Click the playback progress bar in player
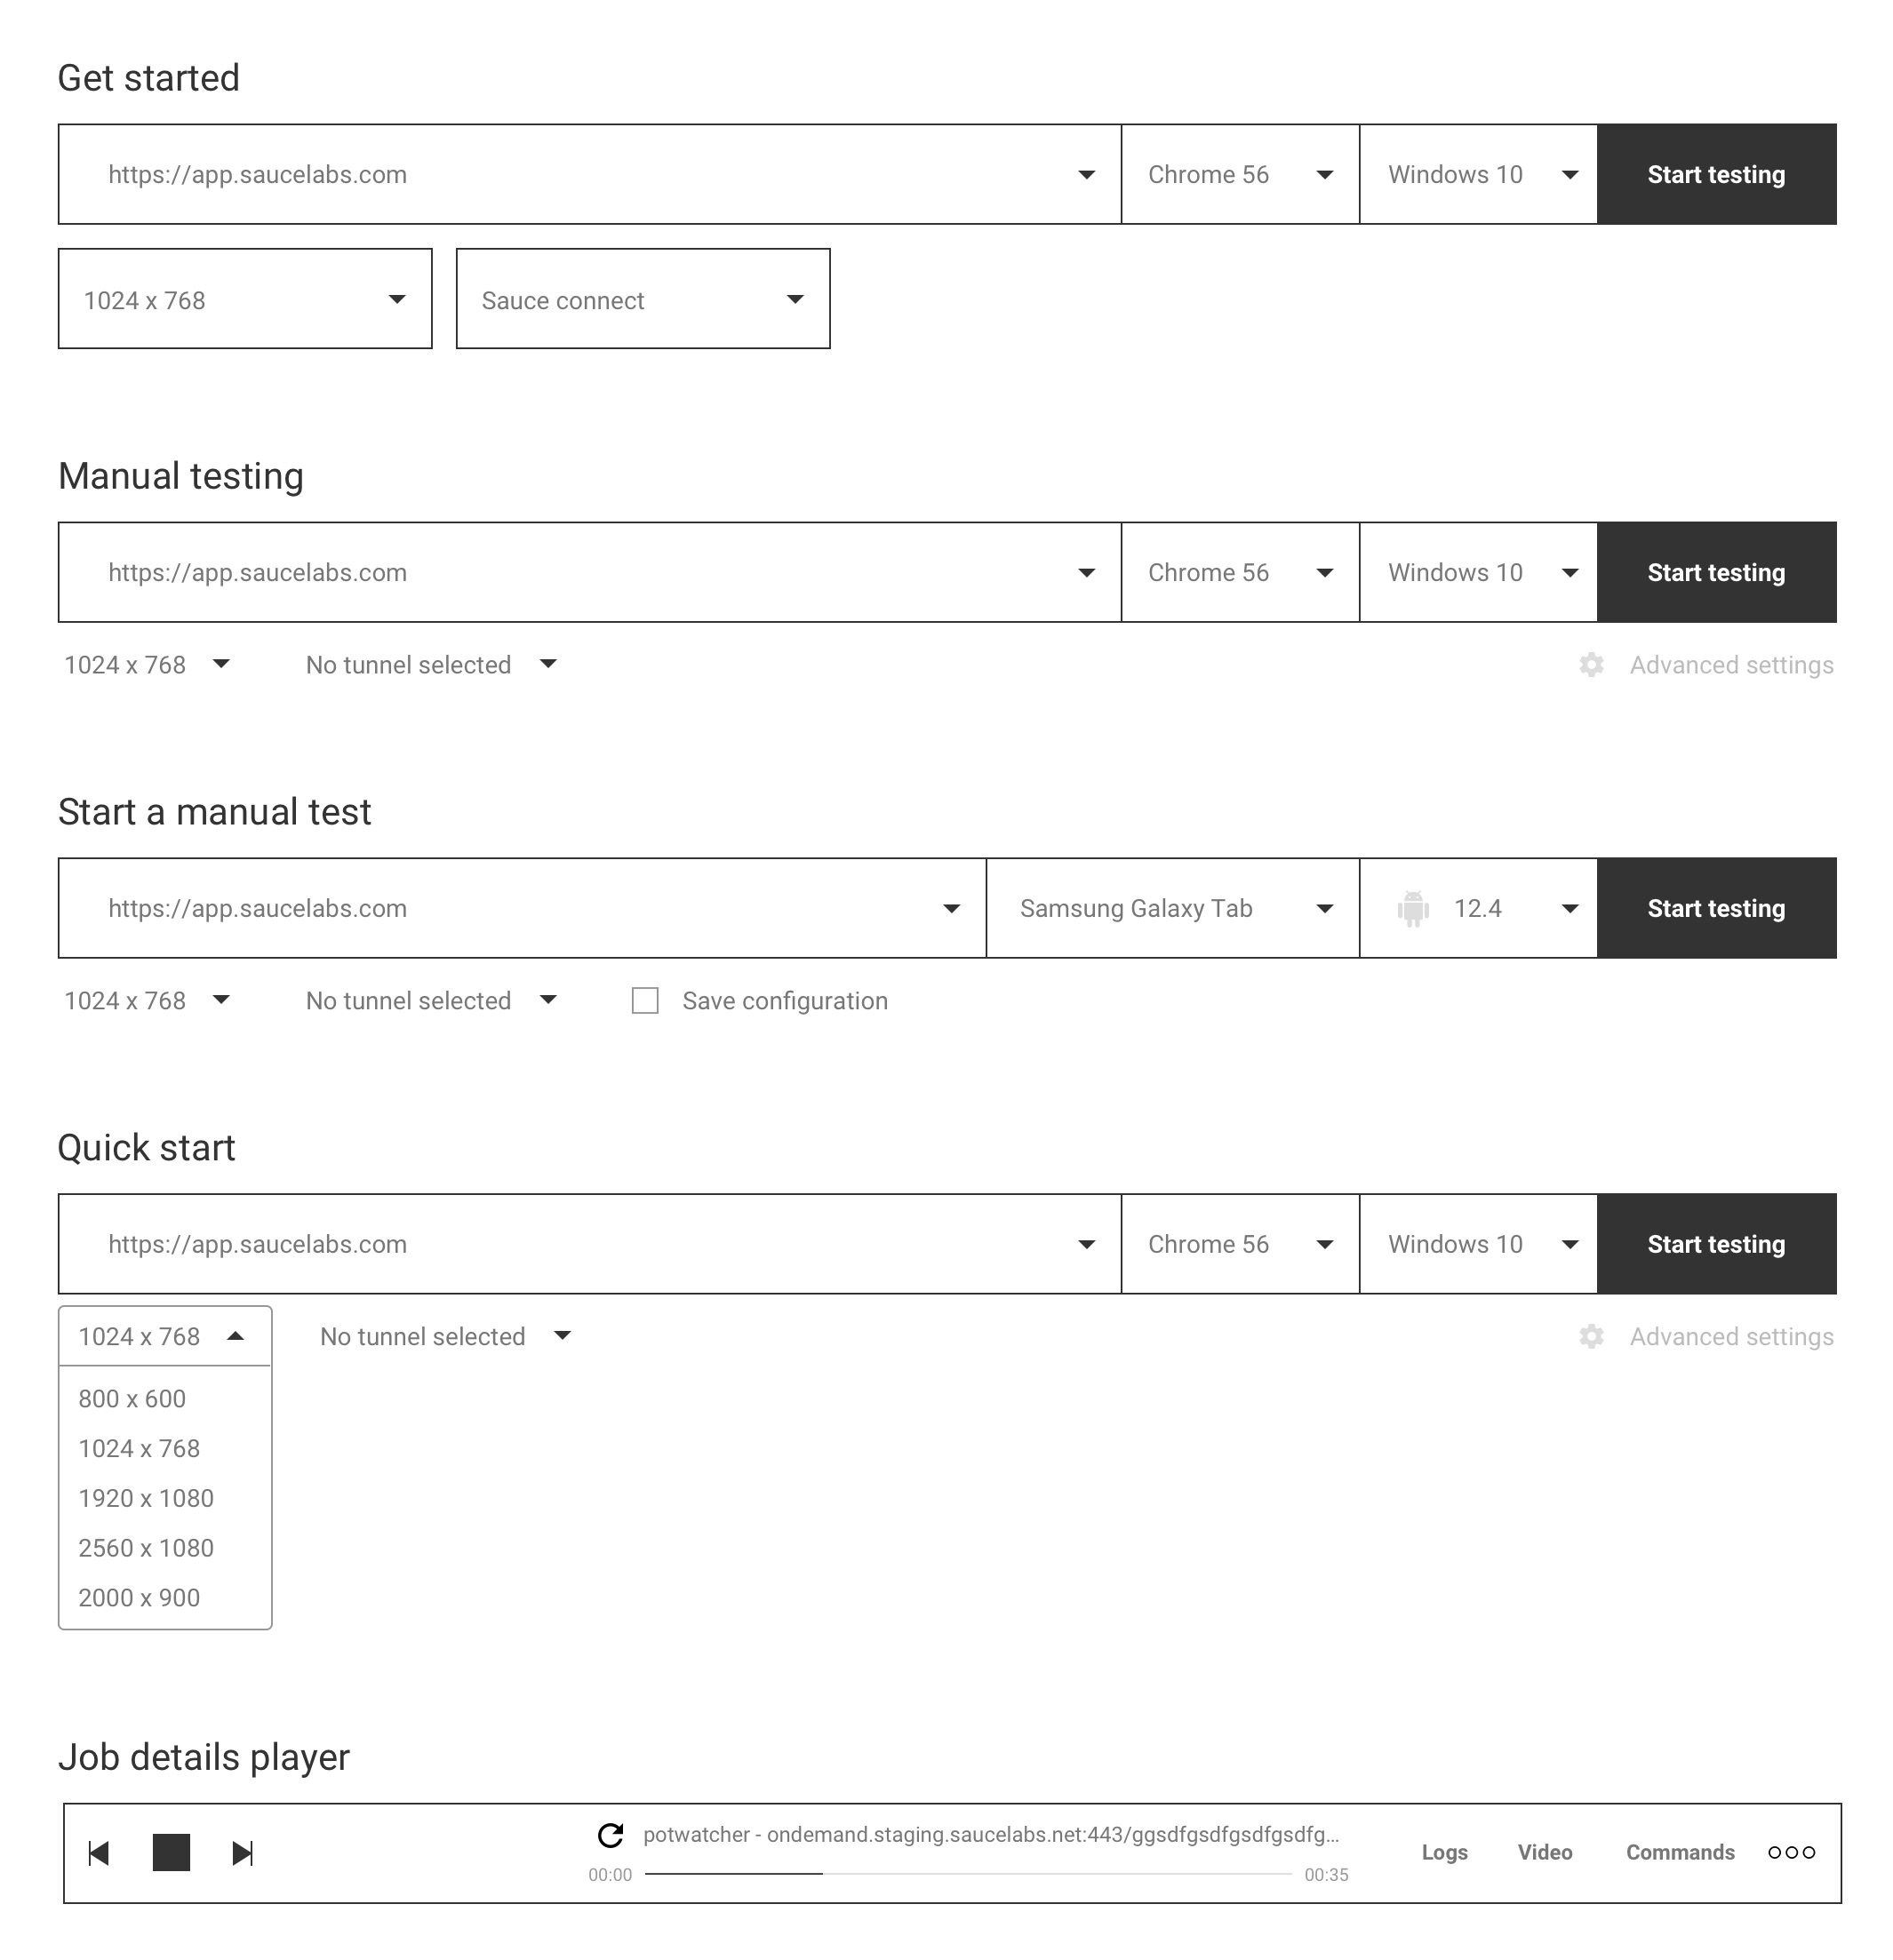This screenshot has height=1960, width=1893. click(969, 1873)
